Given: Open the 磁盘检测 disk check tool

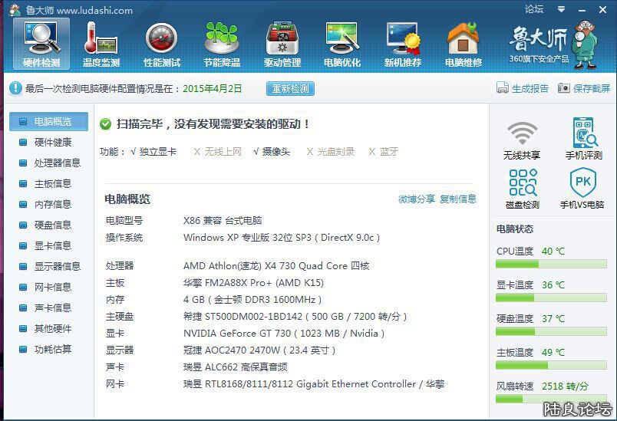Looking at the screenshot, I should point(522,188).
